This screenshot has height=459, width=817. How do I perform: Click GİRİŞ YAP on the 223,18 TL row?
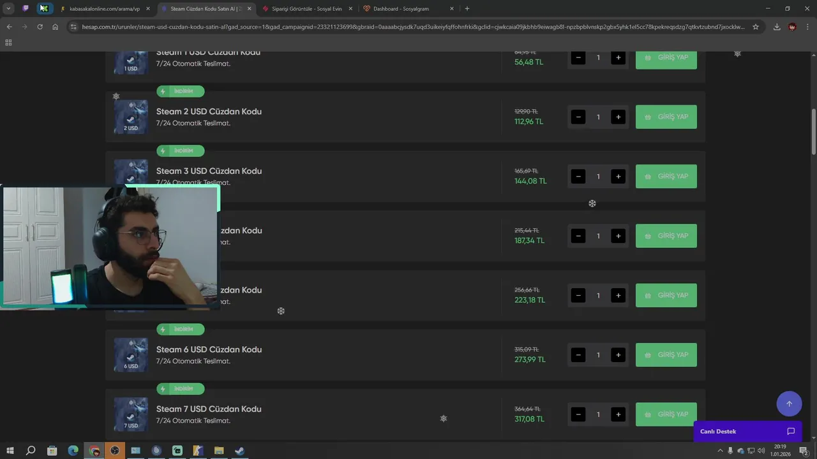(666, 295)
